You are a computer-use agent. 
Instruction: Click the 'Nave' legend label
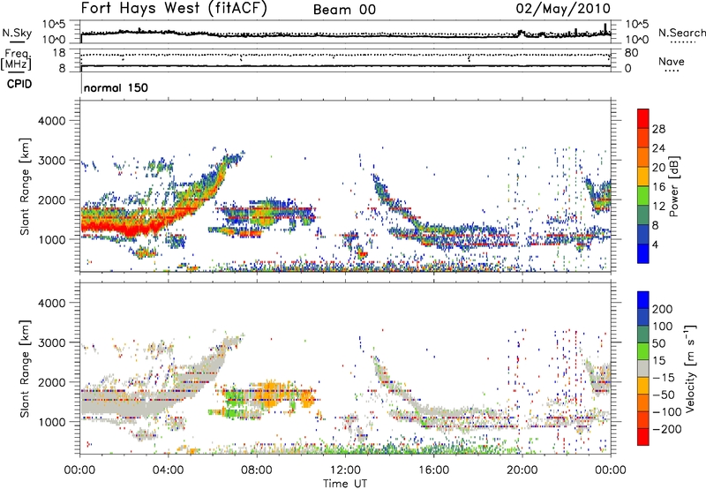(672, 62)
